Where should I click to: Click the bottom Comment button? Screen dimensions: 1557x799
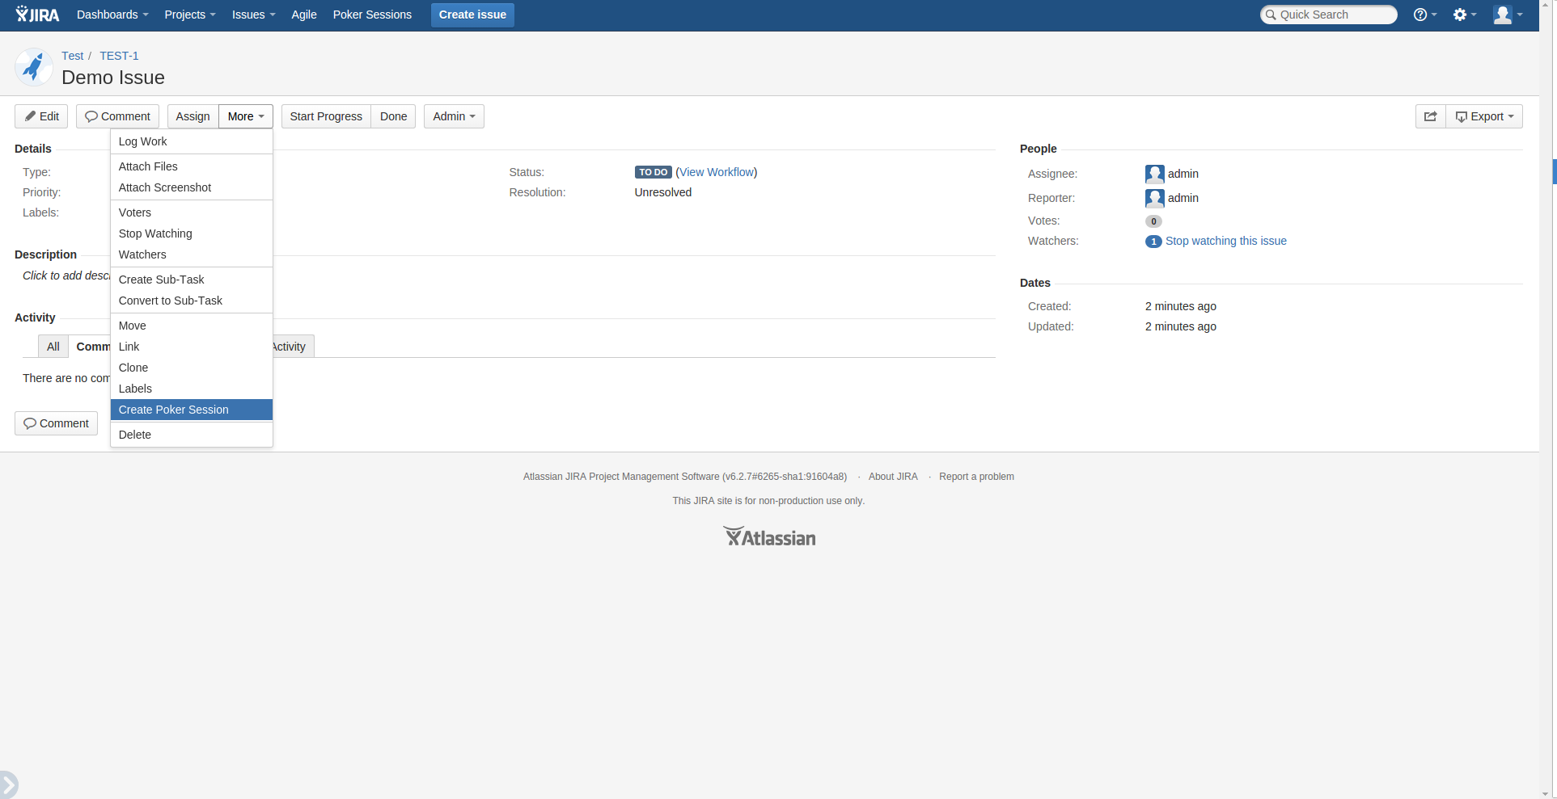coord(56,423)
